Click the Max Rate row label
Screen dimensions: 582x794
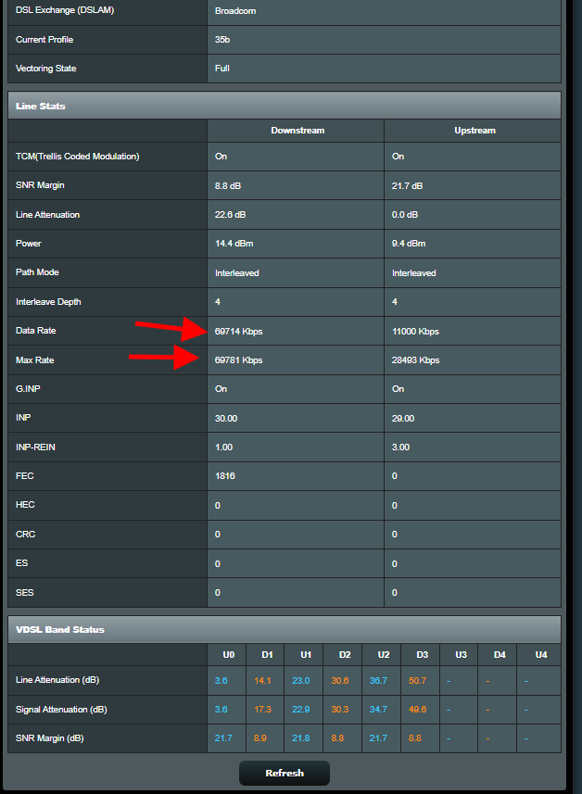click(34, 360)
